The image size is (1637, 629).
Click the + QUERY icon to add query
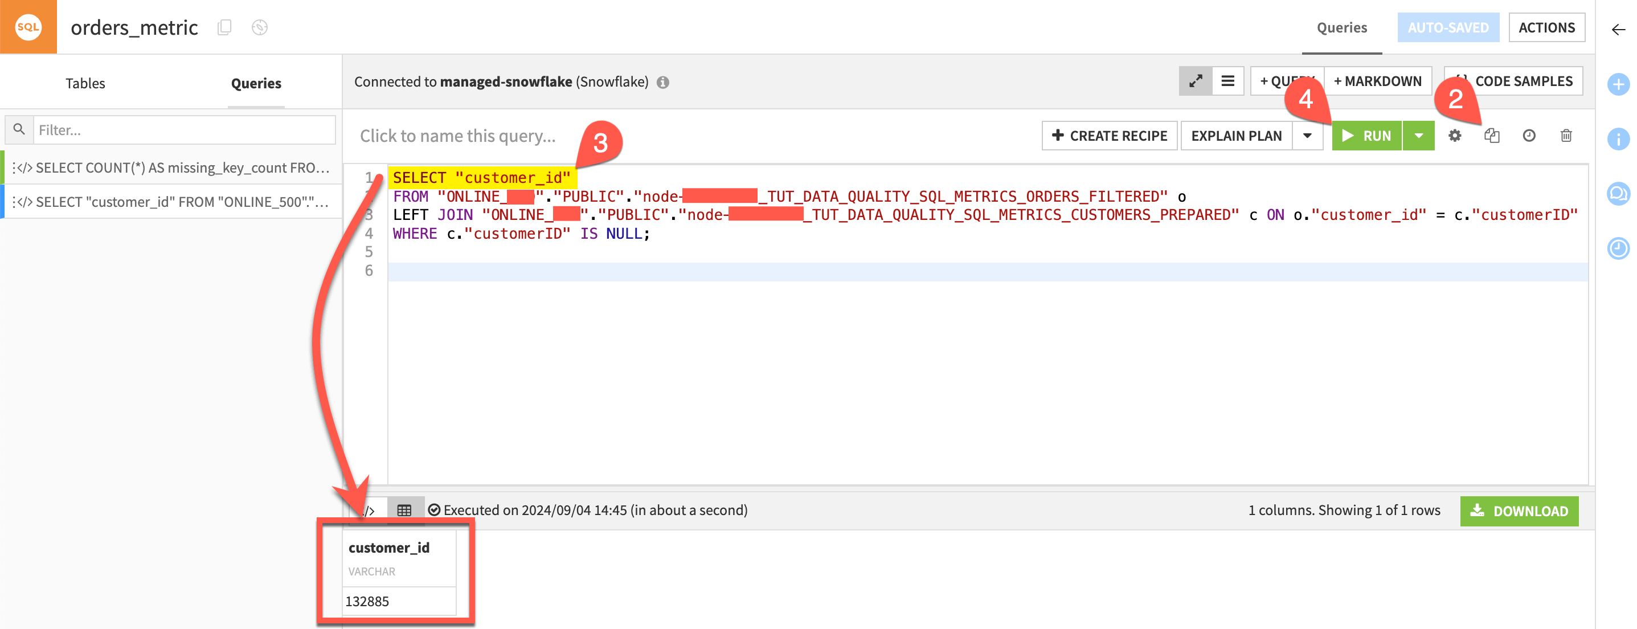[1285, 79]
